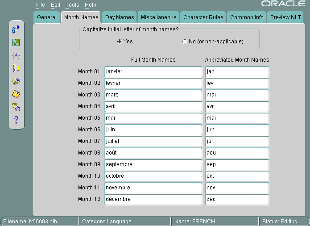Click the Month 01 full name field
The height and width of the screenshot is (226, 310).
[x=153, y=71]
